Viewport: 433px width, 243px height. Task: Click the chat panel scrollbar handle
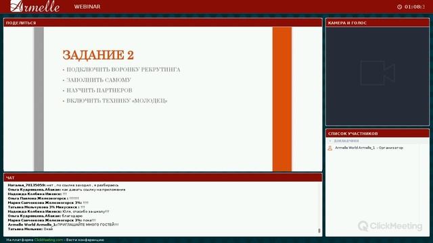(x=319, y=231)
